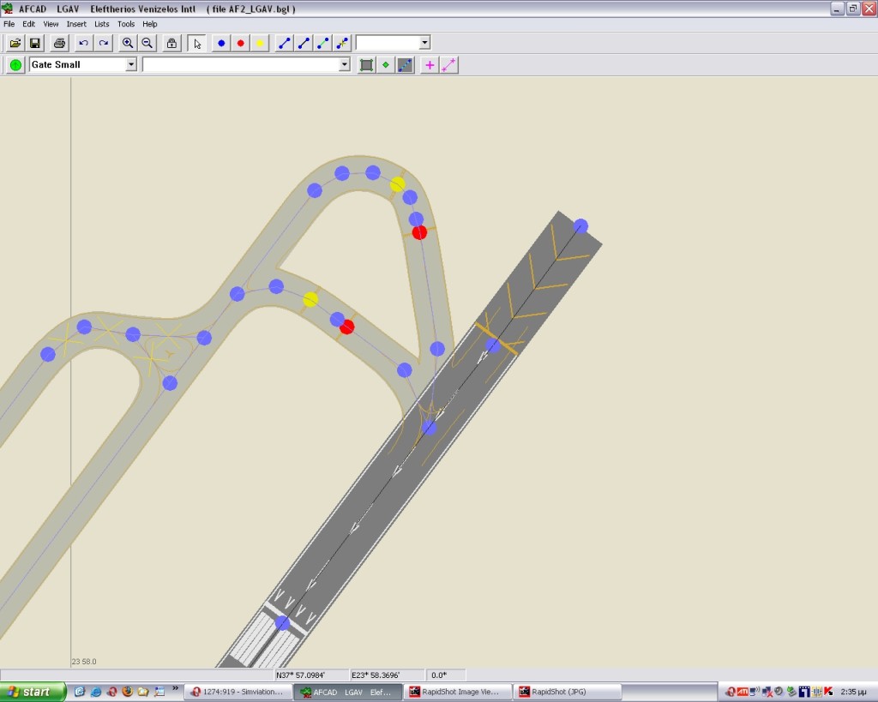This screenshot has height=702, width=878.
Task: Save the airport file with the floppy icon
Action: pyautogui.click(x=35, y=43)
